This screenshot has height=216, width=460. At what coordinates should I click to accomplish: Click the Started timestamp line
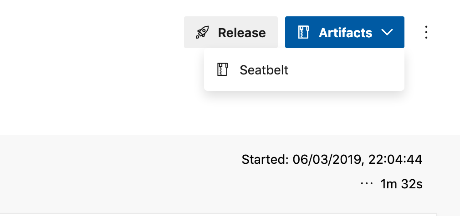pyautogui.click(x=332, y=160)
